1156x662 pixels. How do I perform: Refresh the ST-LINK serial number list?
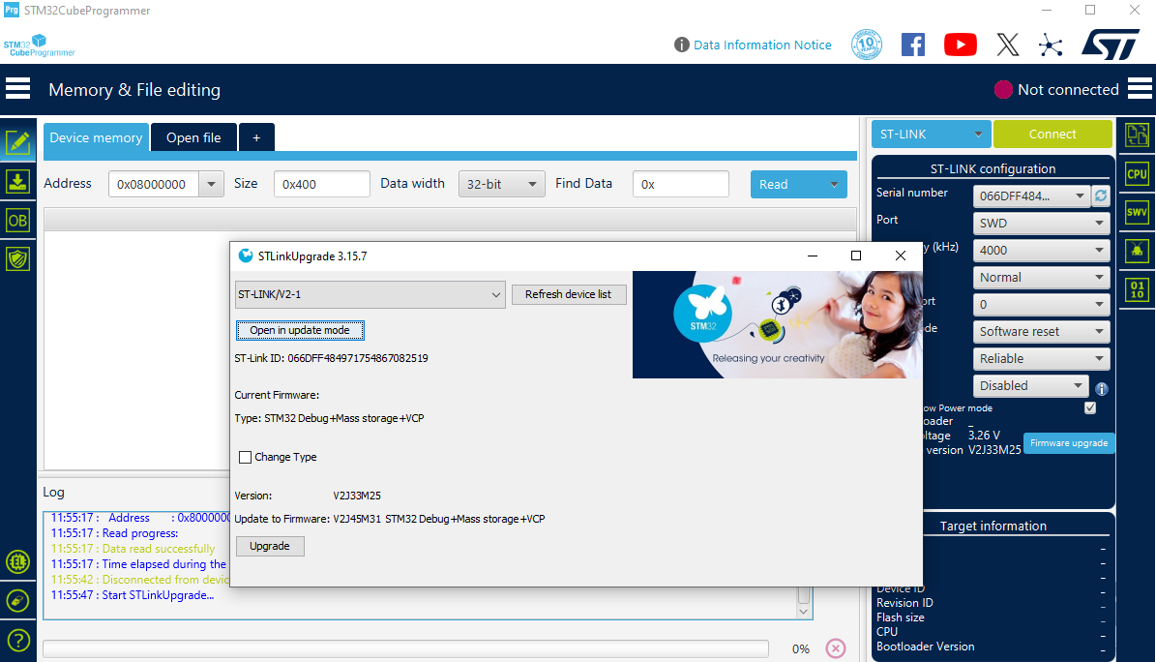1100,196
